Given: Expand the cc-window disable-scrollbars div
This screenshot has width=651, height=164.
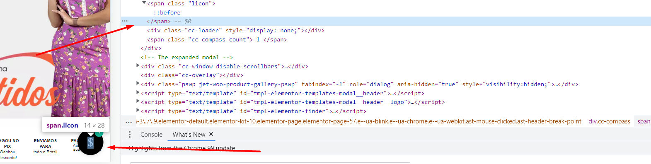Looking at the screenshot, I should (138, 66).
